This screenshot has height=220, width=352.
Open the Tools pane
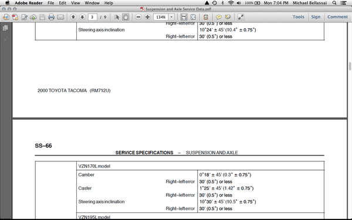click(x=299, y=17)
